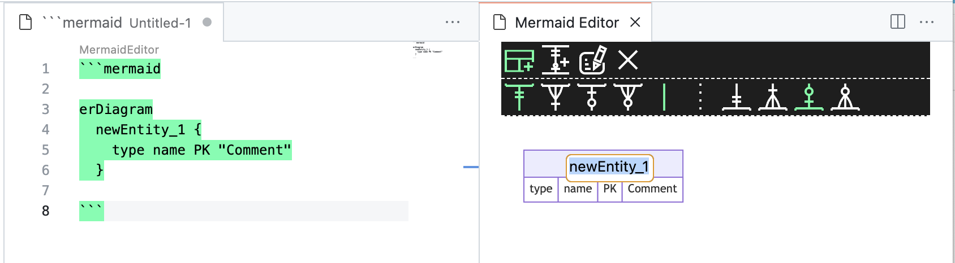Select end cardinality one-or-more icon

pyautogui.click(x=773, y=97)
